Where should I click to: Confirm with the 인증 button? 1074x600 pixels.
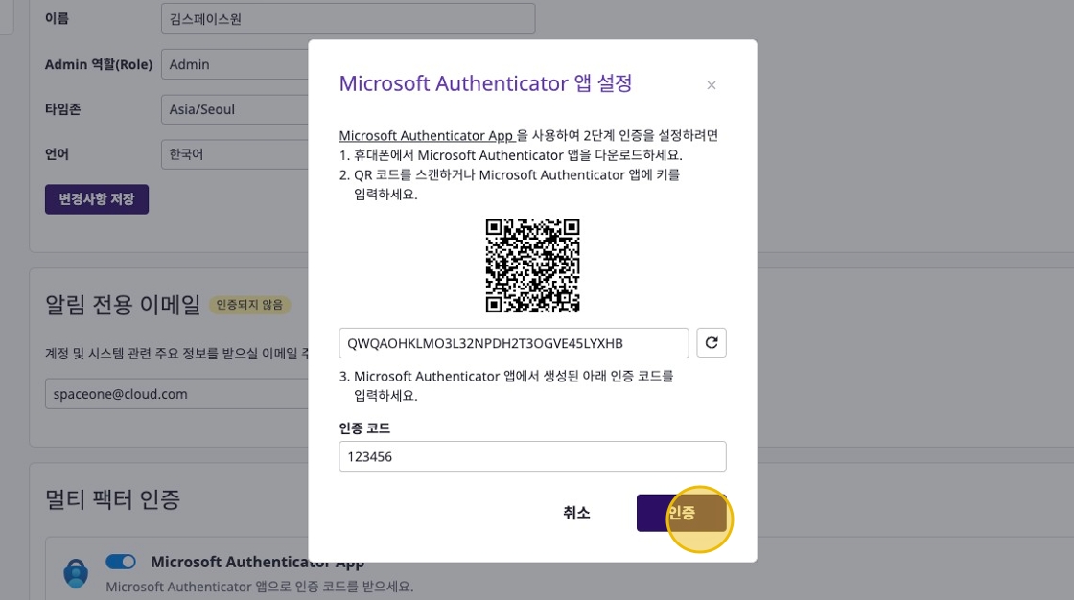(x=681, y=513)
